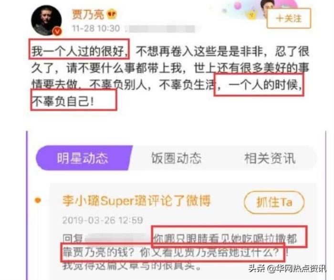Image resolution: width=334 pixels, height=280 pixels.
Task: Click the orange bullet timeline dot
Action: (x=38, y=200)
